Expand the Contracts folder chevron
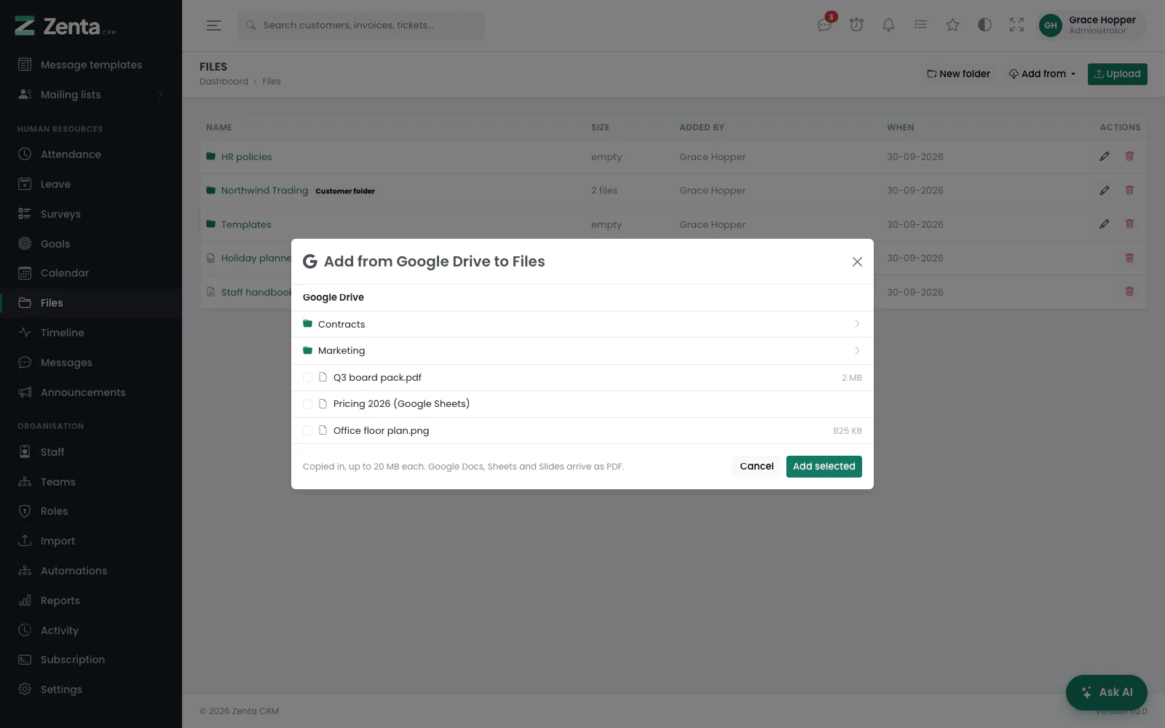 click(857, 324)
